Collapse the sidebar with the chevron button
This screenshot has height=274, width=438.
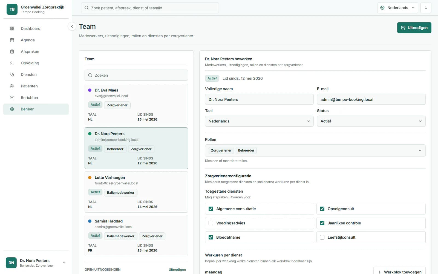72,26
